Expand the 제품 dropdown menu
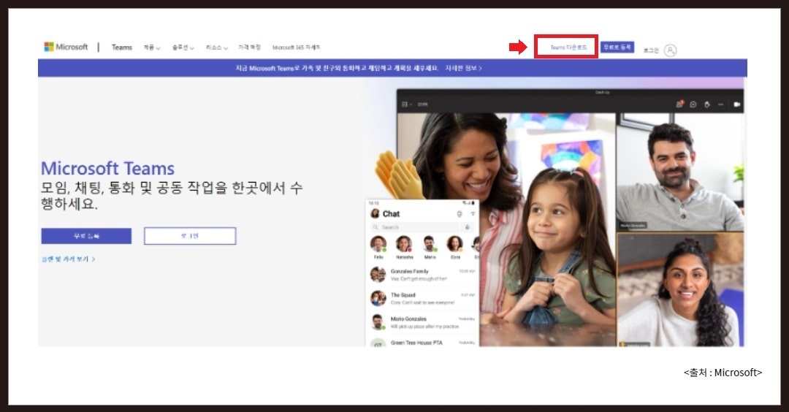Viewport: 789px width, 412px height. point(151,47)
